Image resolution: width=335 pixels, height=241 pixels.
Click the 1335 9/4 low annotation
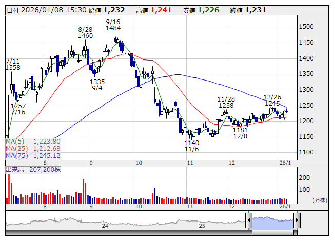point(97,85)
